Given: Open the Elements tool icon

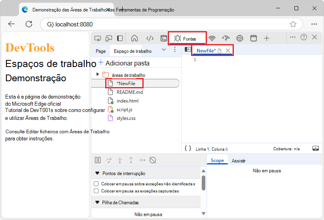Looking at the screenshot, I should coord(150,38).
